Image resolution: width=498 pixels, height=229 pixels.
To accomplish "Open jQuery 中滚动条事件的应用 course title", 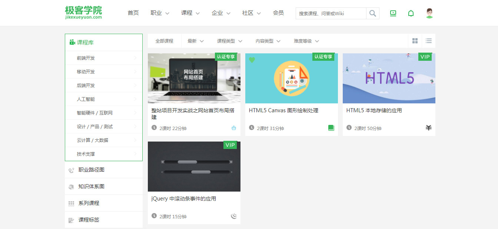I will (184, 199).
